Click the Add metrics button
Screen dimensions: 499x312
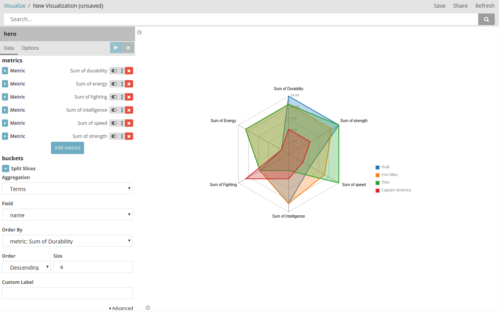click(67, 148)
